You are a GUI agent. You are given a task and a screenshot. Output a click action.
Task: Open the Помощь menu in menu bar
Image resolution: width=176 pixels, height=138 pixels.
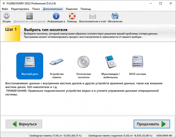pos(86,9)
